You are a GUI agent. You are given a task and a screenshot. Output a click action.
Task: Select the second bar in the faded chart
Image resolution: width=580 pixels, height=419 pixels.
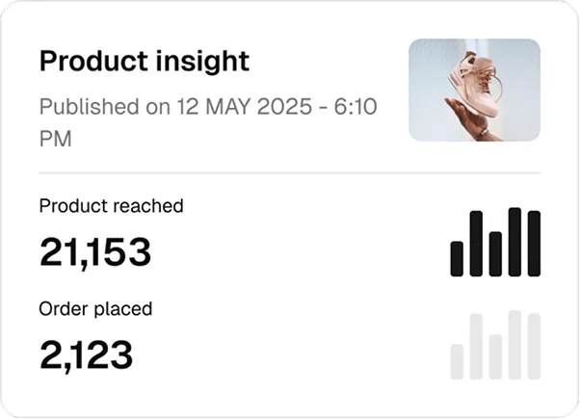[476, 347]
